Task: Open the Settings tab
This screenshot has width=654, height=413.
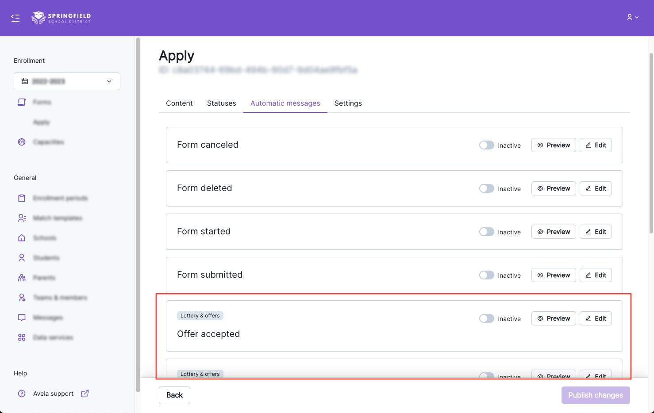Action: (348, 103)
